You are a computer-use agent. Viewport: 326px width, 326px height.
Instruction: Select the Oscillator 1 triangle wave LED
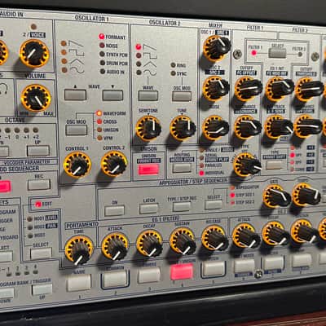64,61
